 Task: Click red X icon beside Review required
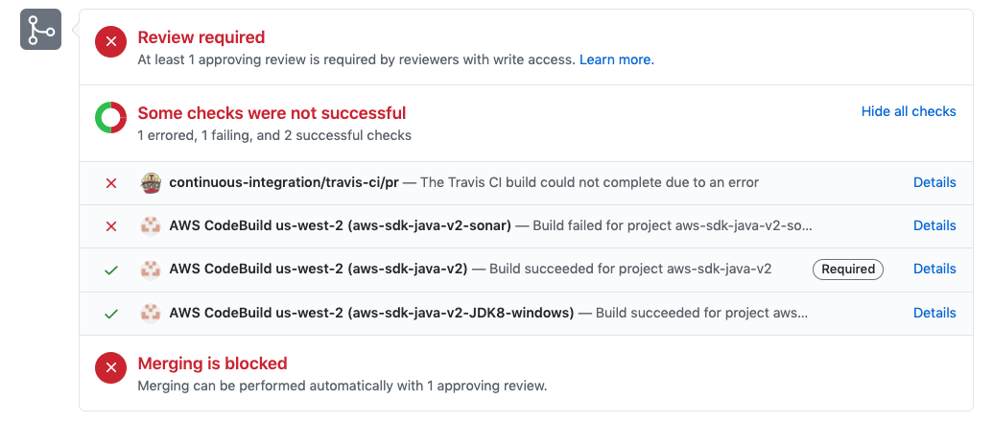coord(111,42)
